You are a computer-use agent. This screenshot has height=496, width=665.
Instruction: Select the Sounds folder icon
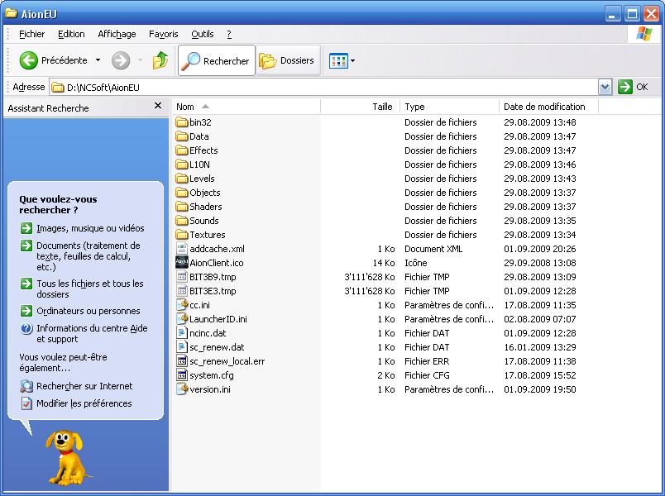pos(182,221)
